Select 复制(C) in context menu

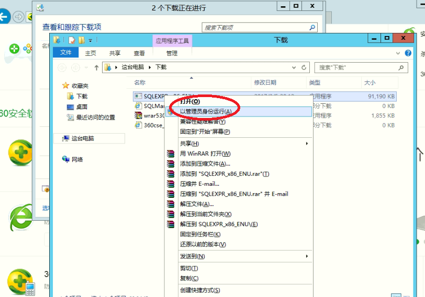(189, 278)
